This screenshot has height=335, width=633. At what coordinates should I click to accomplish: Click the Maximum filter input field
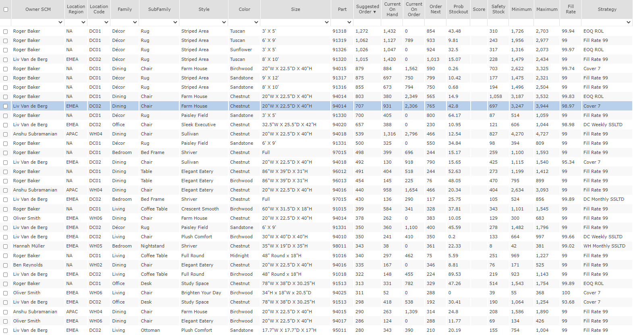coord(547,23)
